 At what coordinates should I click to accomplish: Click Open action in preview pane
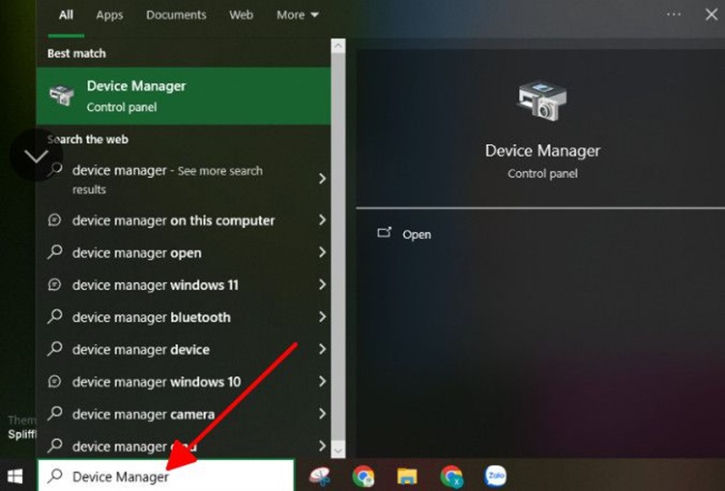click(x=417, y=235)
